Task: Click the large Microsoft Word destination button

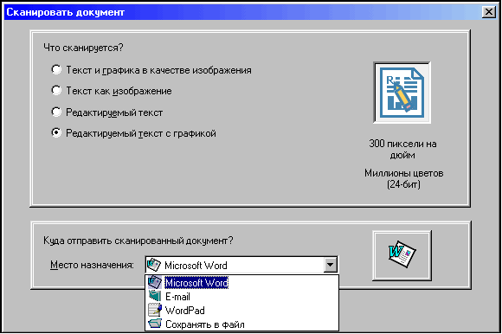Action: 402,255
